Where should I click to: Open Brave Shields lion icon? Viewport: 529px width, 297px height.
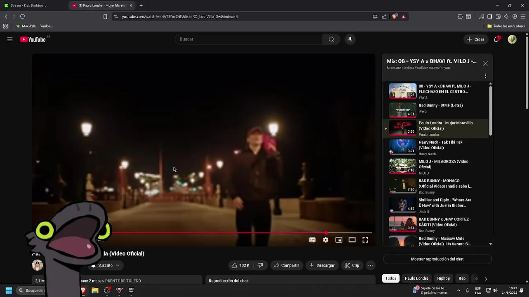(395, 16)
